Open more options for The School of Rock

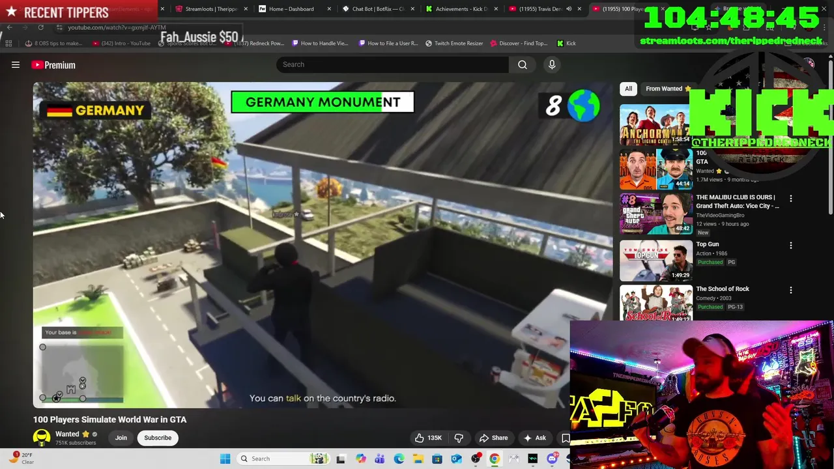pyautogui.click(x=791, y=290)
